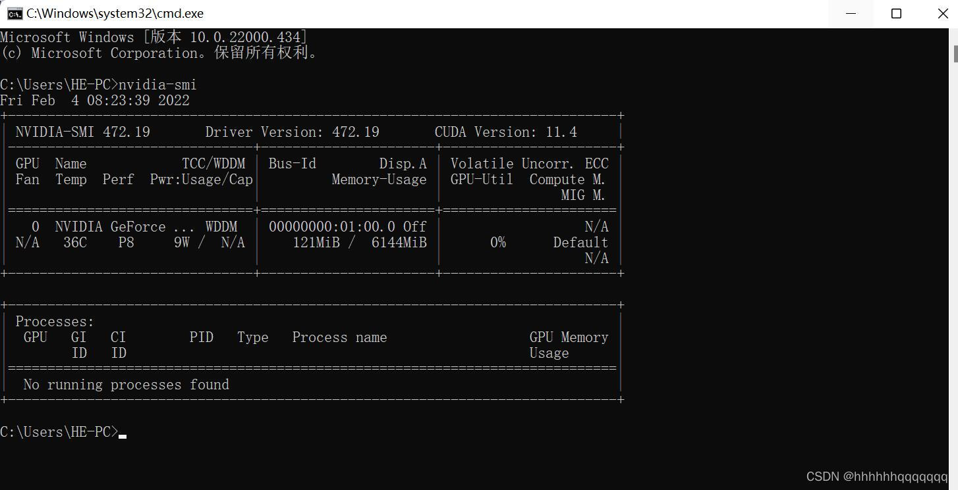Click the title text C:\Windows\system32\cmd.exe
The height and width of the screenshot is (490, 958).
(x=115, y=13)
